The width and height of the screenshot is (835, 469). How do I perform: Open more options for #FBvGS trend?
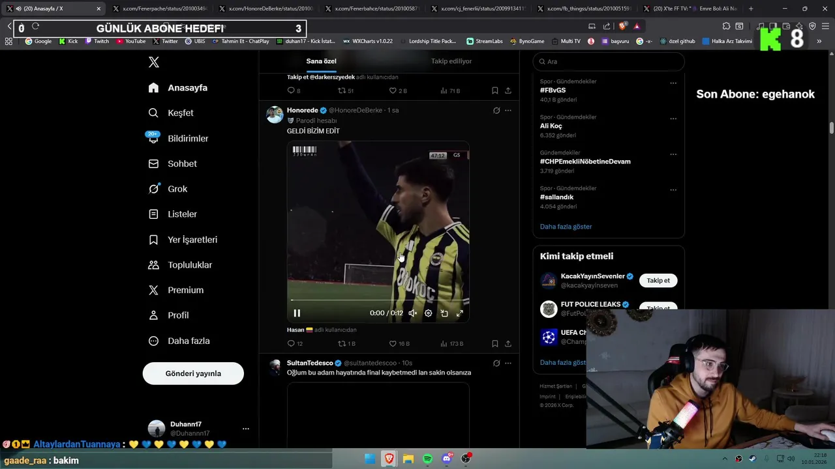673,83
